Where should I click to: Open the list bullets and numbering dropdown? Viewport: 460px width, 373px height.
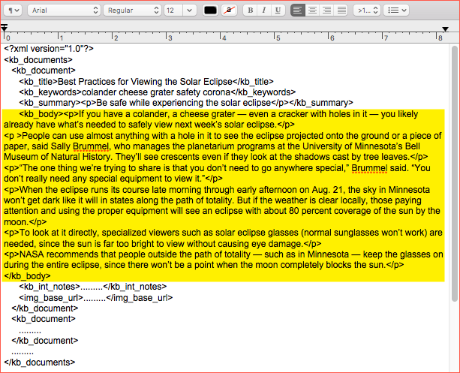point(396,11)
